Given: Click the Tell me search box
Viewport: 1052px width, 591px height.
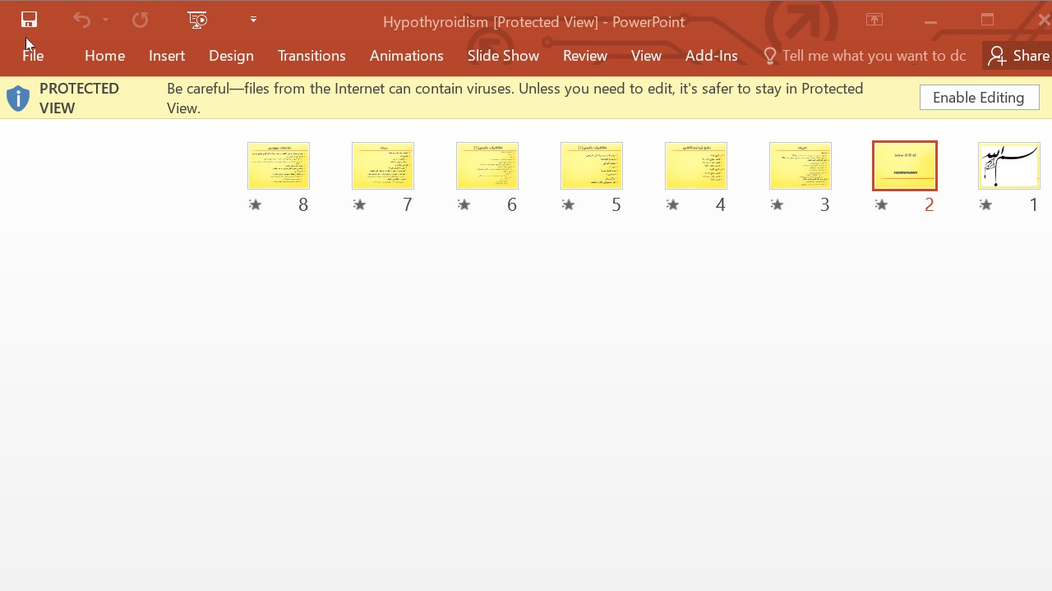Looking at the screenshot, I should pos(874,56).
